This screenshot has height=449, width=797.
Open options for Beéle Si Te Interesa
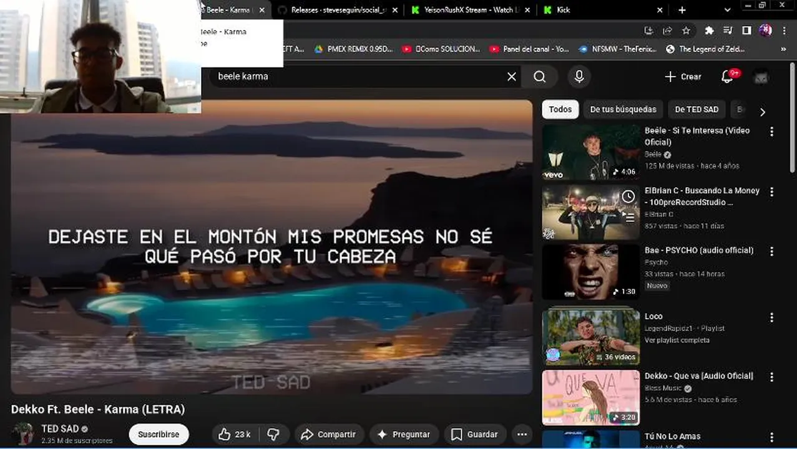click(772, 132)
